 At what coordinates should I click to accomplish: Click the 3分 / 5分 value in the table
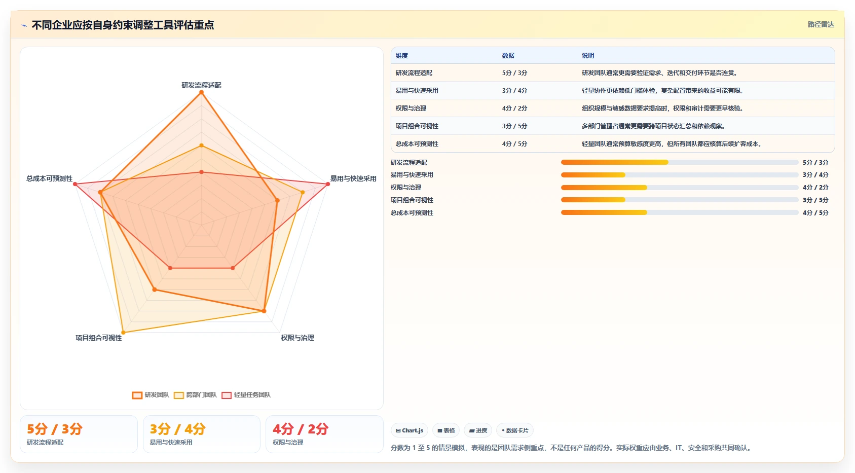[515, 126]
